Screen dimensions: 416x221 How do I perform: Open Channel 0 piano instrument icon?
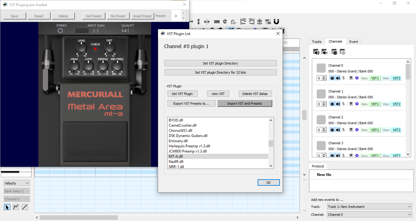click(x=351, y=78)
